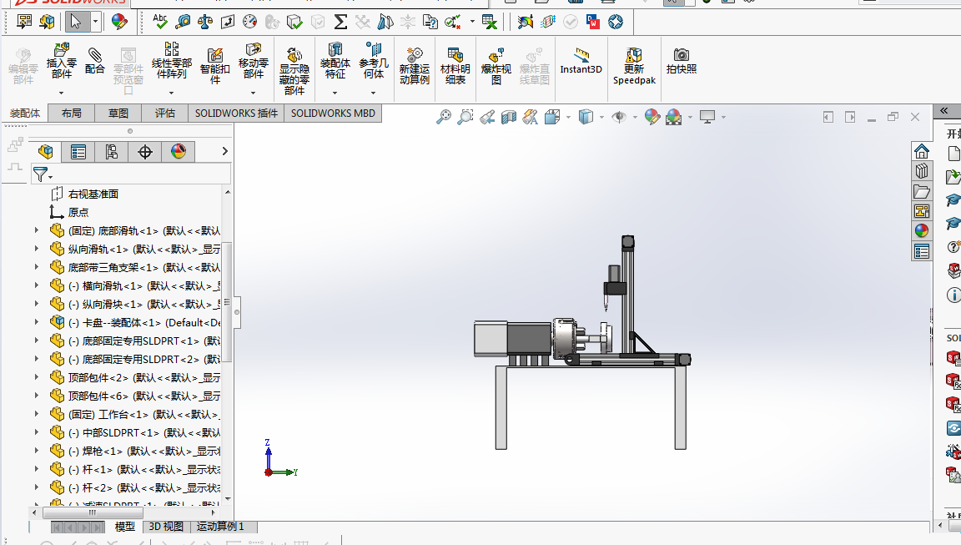Switch to the 布局 ribbon tab
The height and width of the screenshot is (545, 961).
click(x=72, y=114)
